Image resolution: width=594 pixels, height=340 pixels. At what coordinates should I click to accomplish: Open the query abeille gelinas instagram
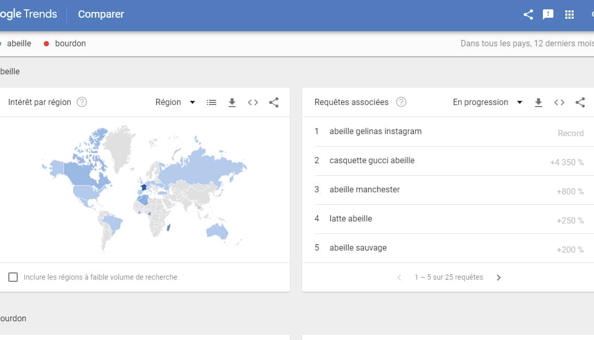click(375, 132)
